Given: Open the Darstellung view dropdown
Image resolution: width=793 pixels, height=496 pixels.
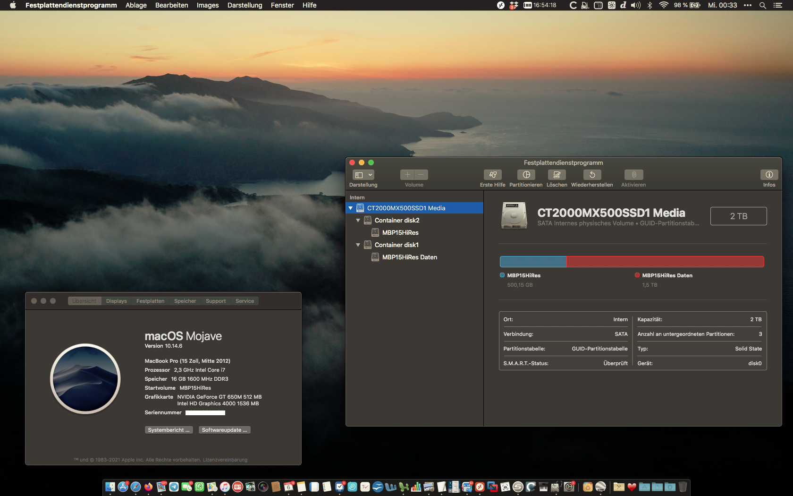Looking at the screenshot, I should 363,174.
